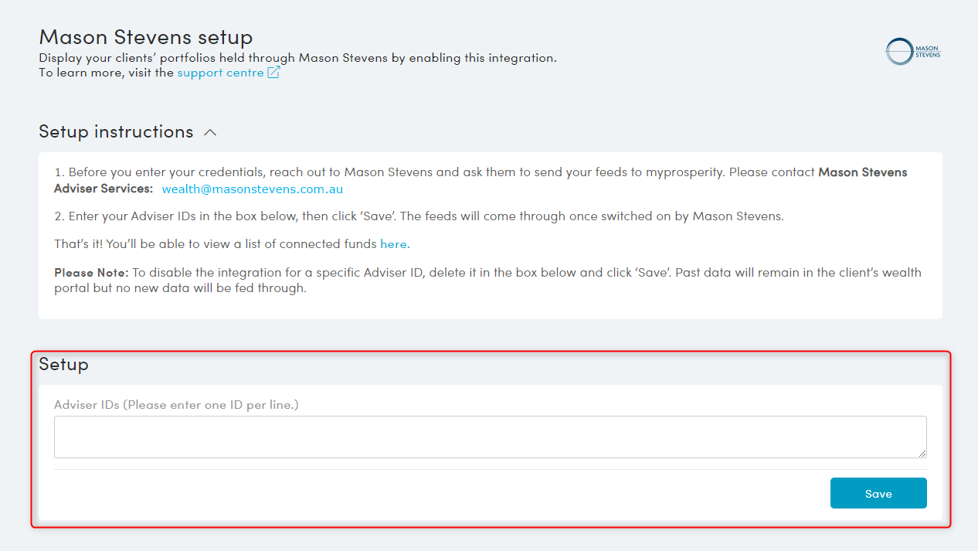978x551 pixels.
Task: Click the Adviser IDs text box resize handle
Action: click(x=922, y=453)
